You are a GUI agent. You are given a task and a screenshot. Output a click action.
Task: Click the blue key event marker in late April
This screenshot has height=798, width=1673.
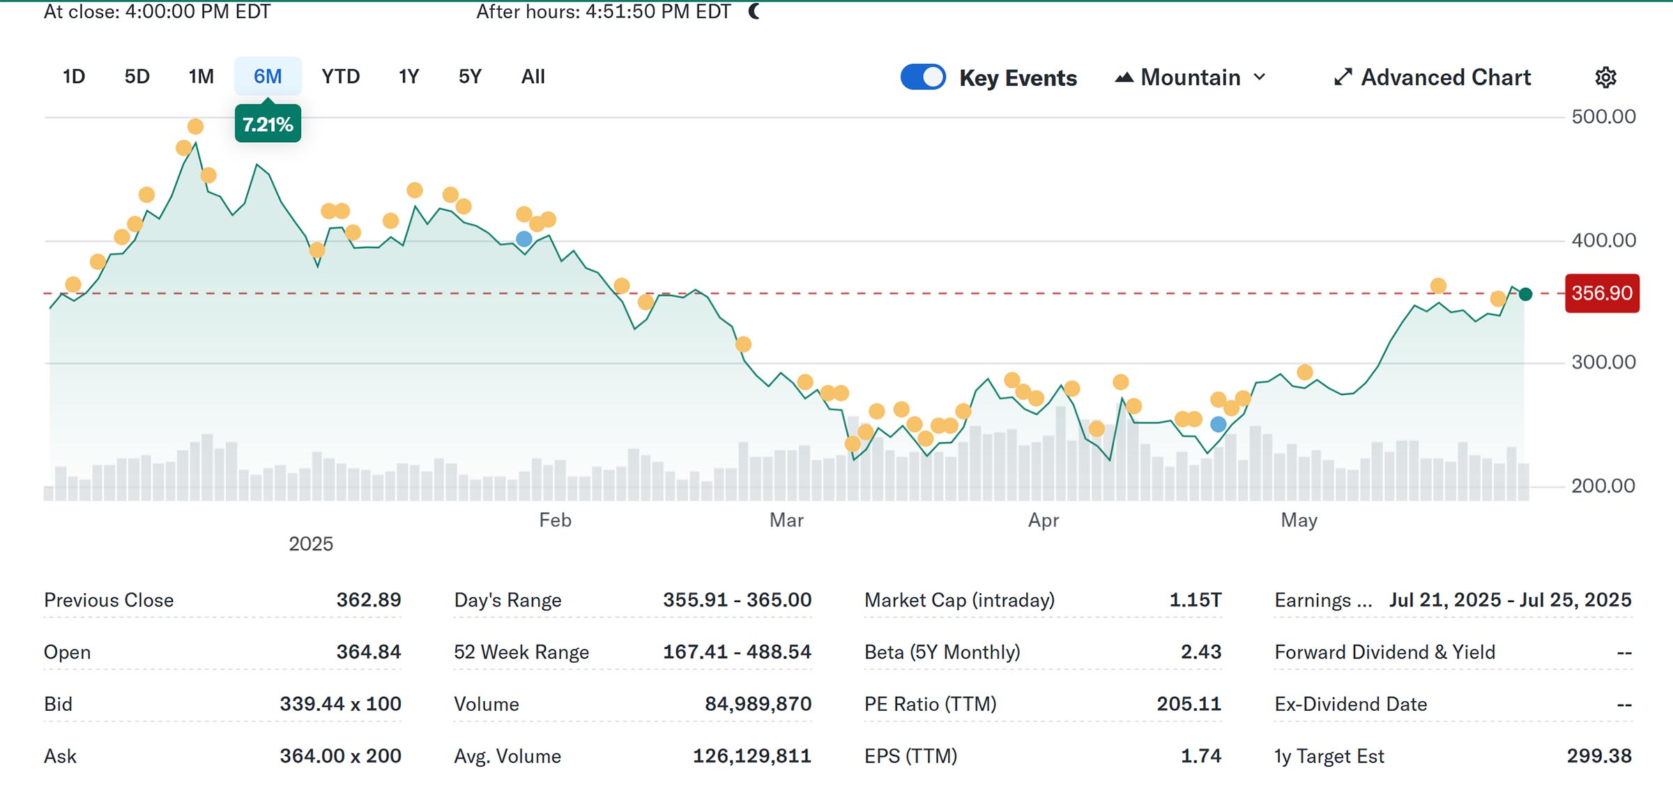pos(1218,424)
